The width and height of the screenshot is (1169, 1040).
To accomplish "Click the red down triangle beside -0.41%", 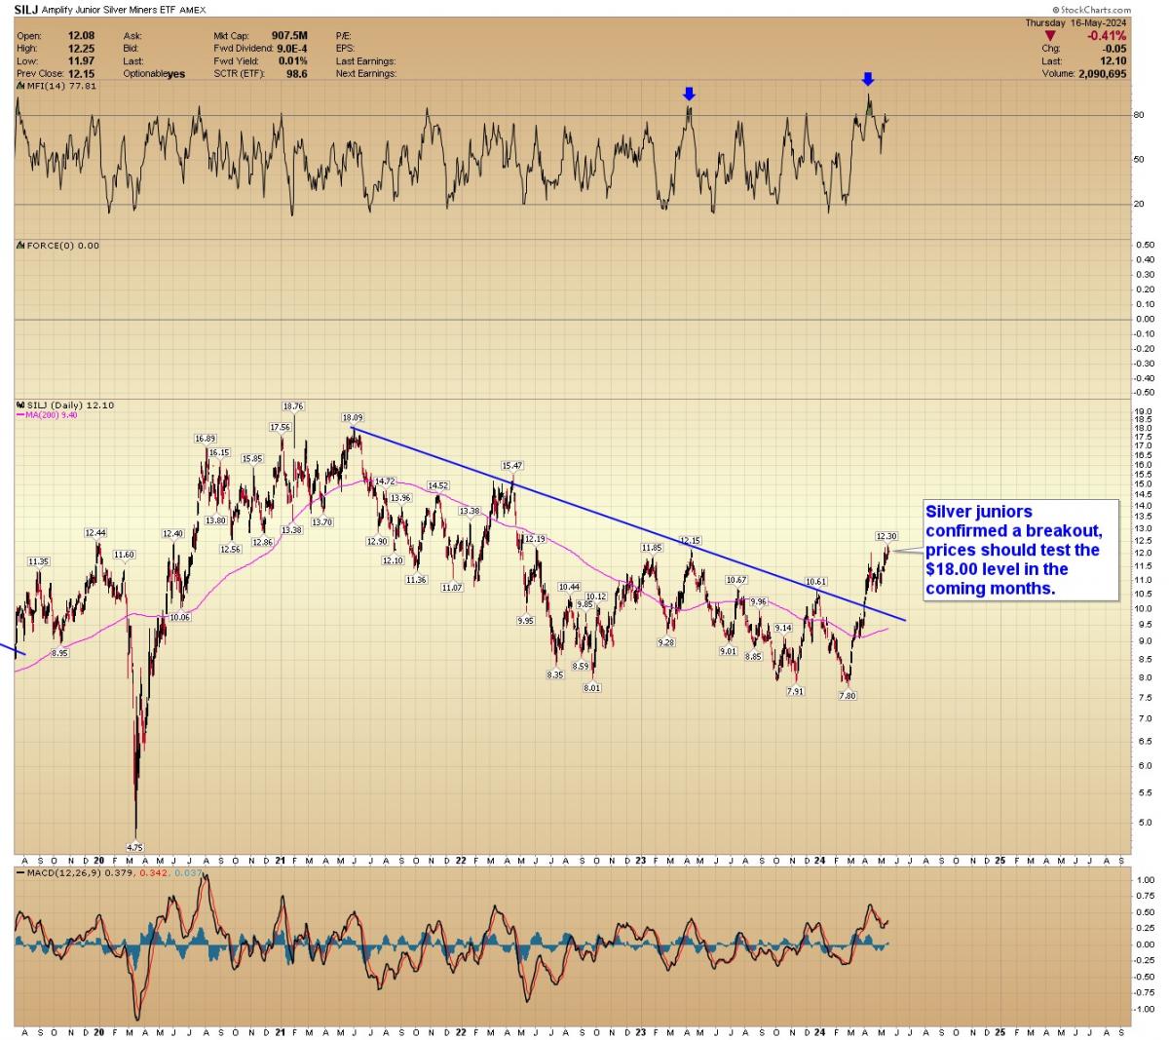I will tap(1049, 35).
